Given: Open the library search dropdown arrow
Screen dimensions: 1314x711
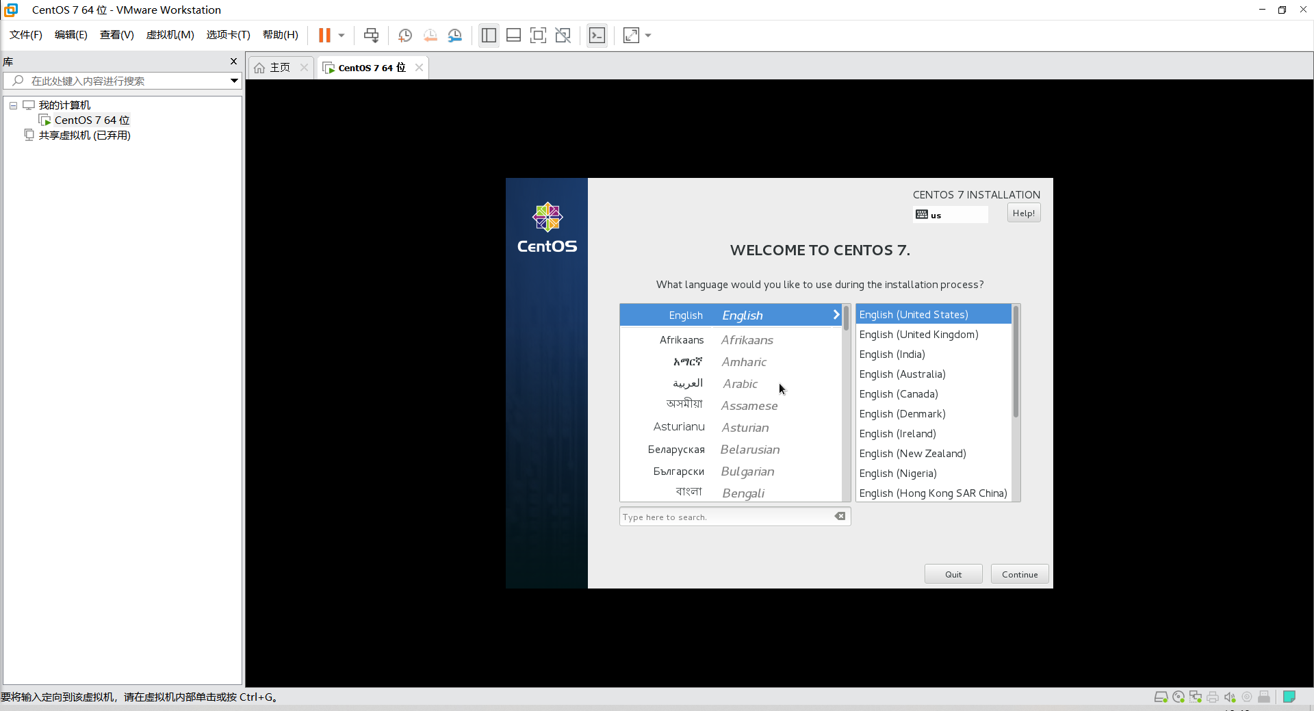Looking at the screenshot, I should click(234, 81).
